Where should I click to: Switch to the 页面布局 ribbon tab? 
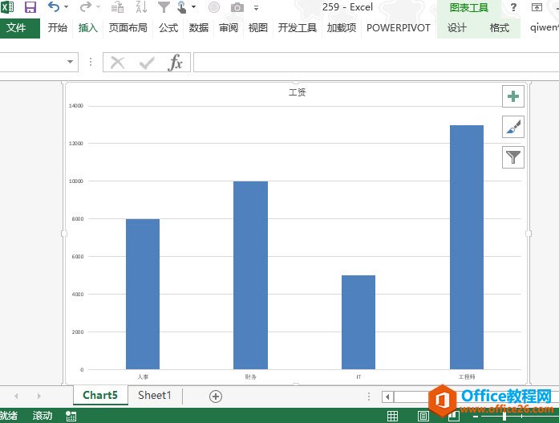[128, 27]
